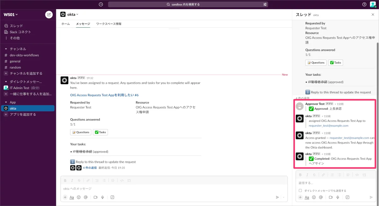Open emoji picker in thread reply composer
The image size is (379, 206).
[314, 197]
